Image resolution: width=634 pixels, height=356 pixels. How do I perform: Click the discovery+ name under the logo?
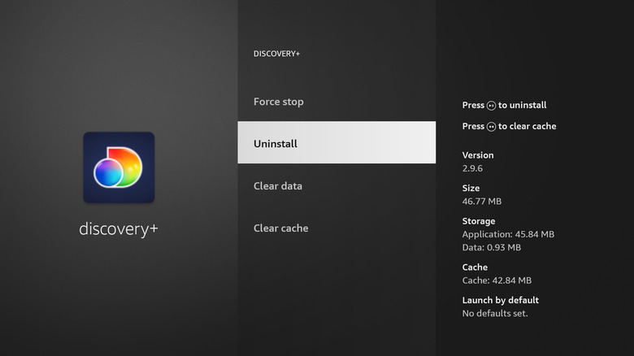pyautogui.click(x=119, y=228)
